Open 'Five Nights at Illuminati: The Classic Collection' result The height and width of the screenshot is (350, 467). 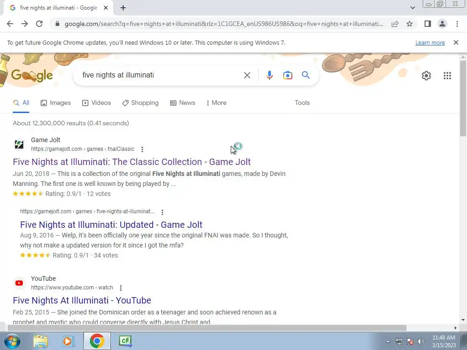(x=132, y=162)
